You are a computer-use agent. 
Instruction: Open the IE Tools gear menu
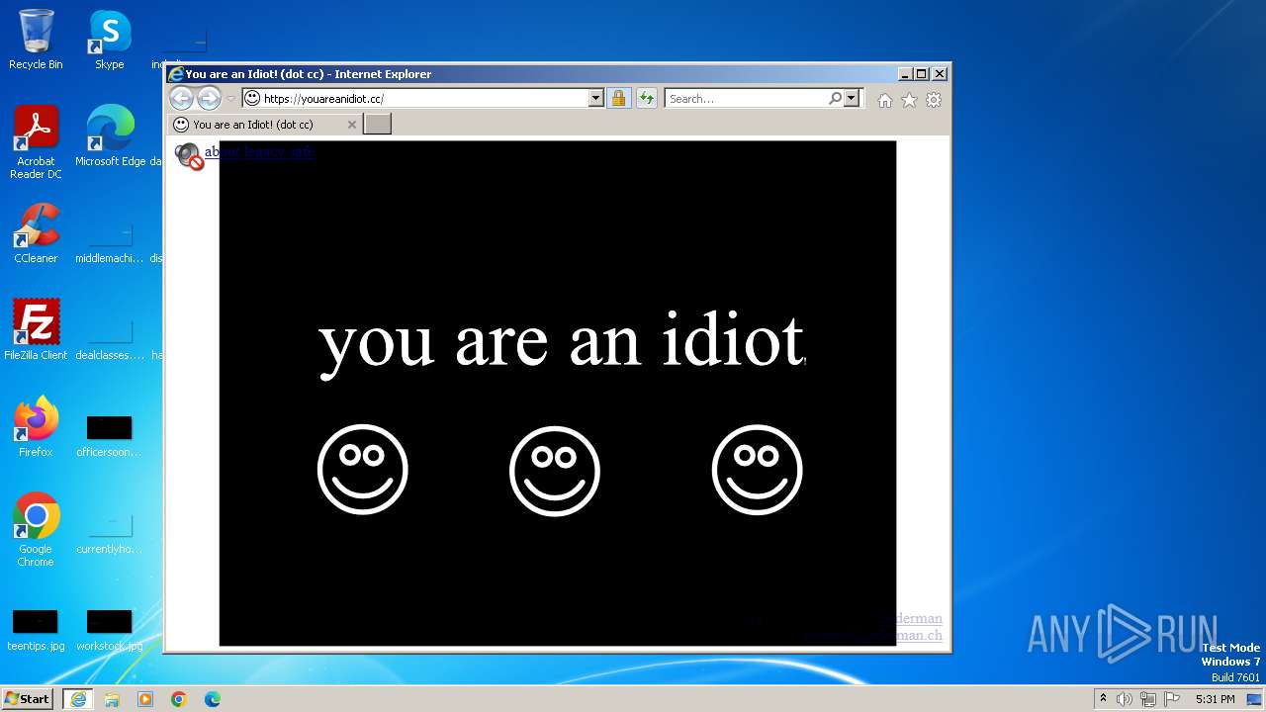[x=934, y=100]
